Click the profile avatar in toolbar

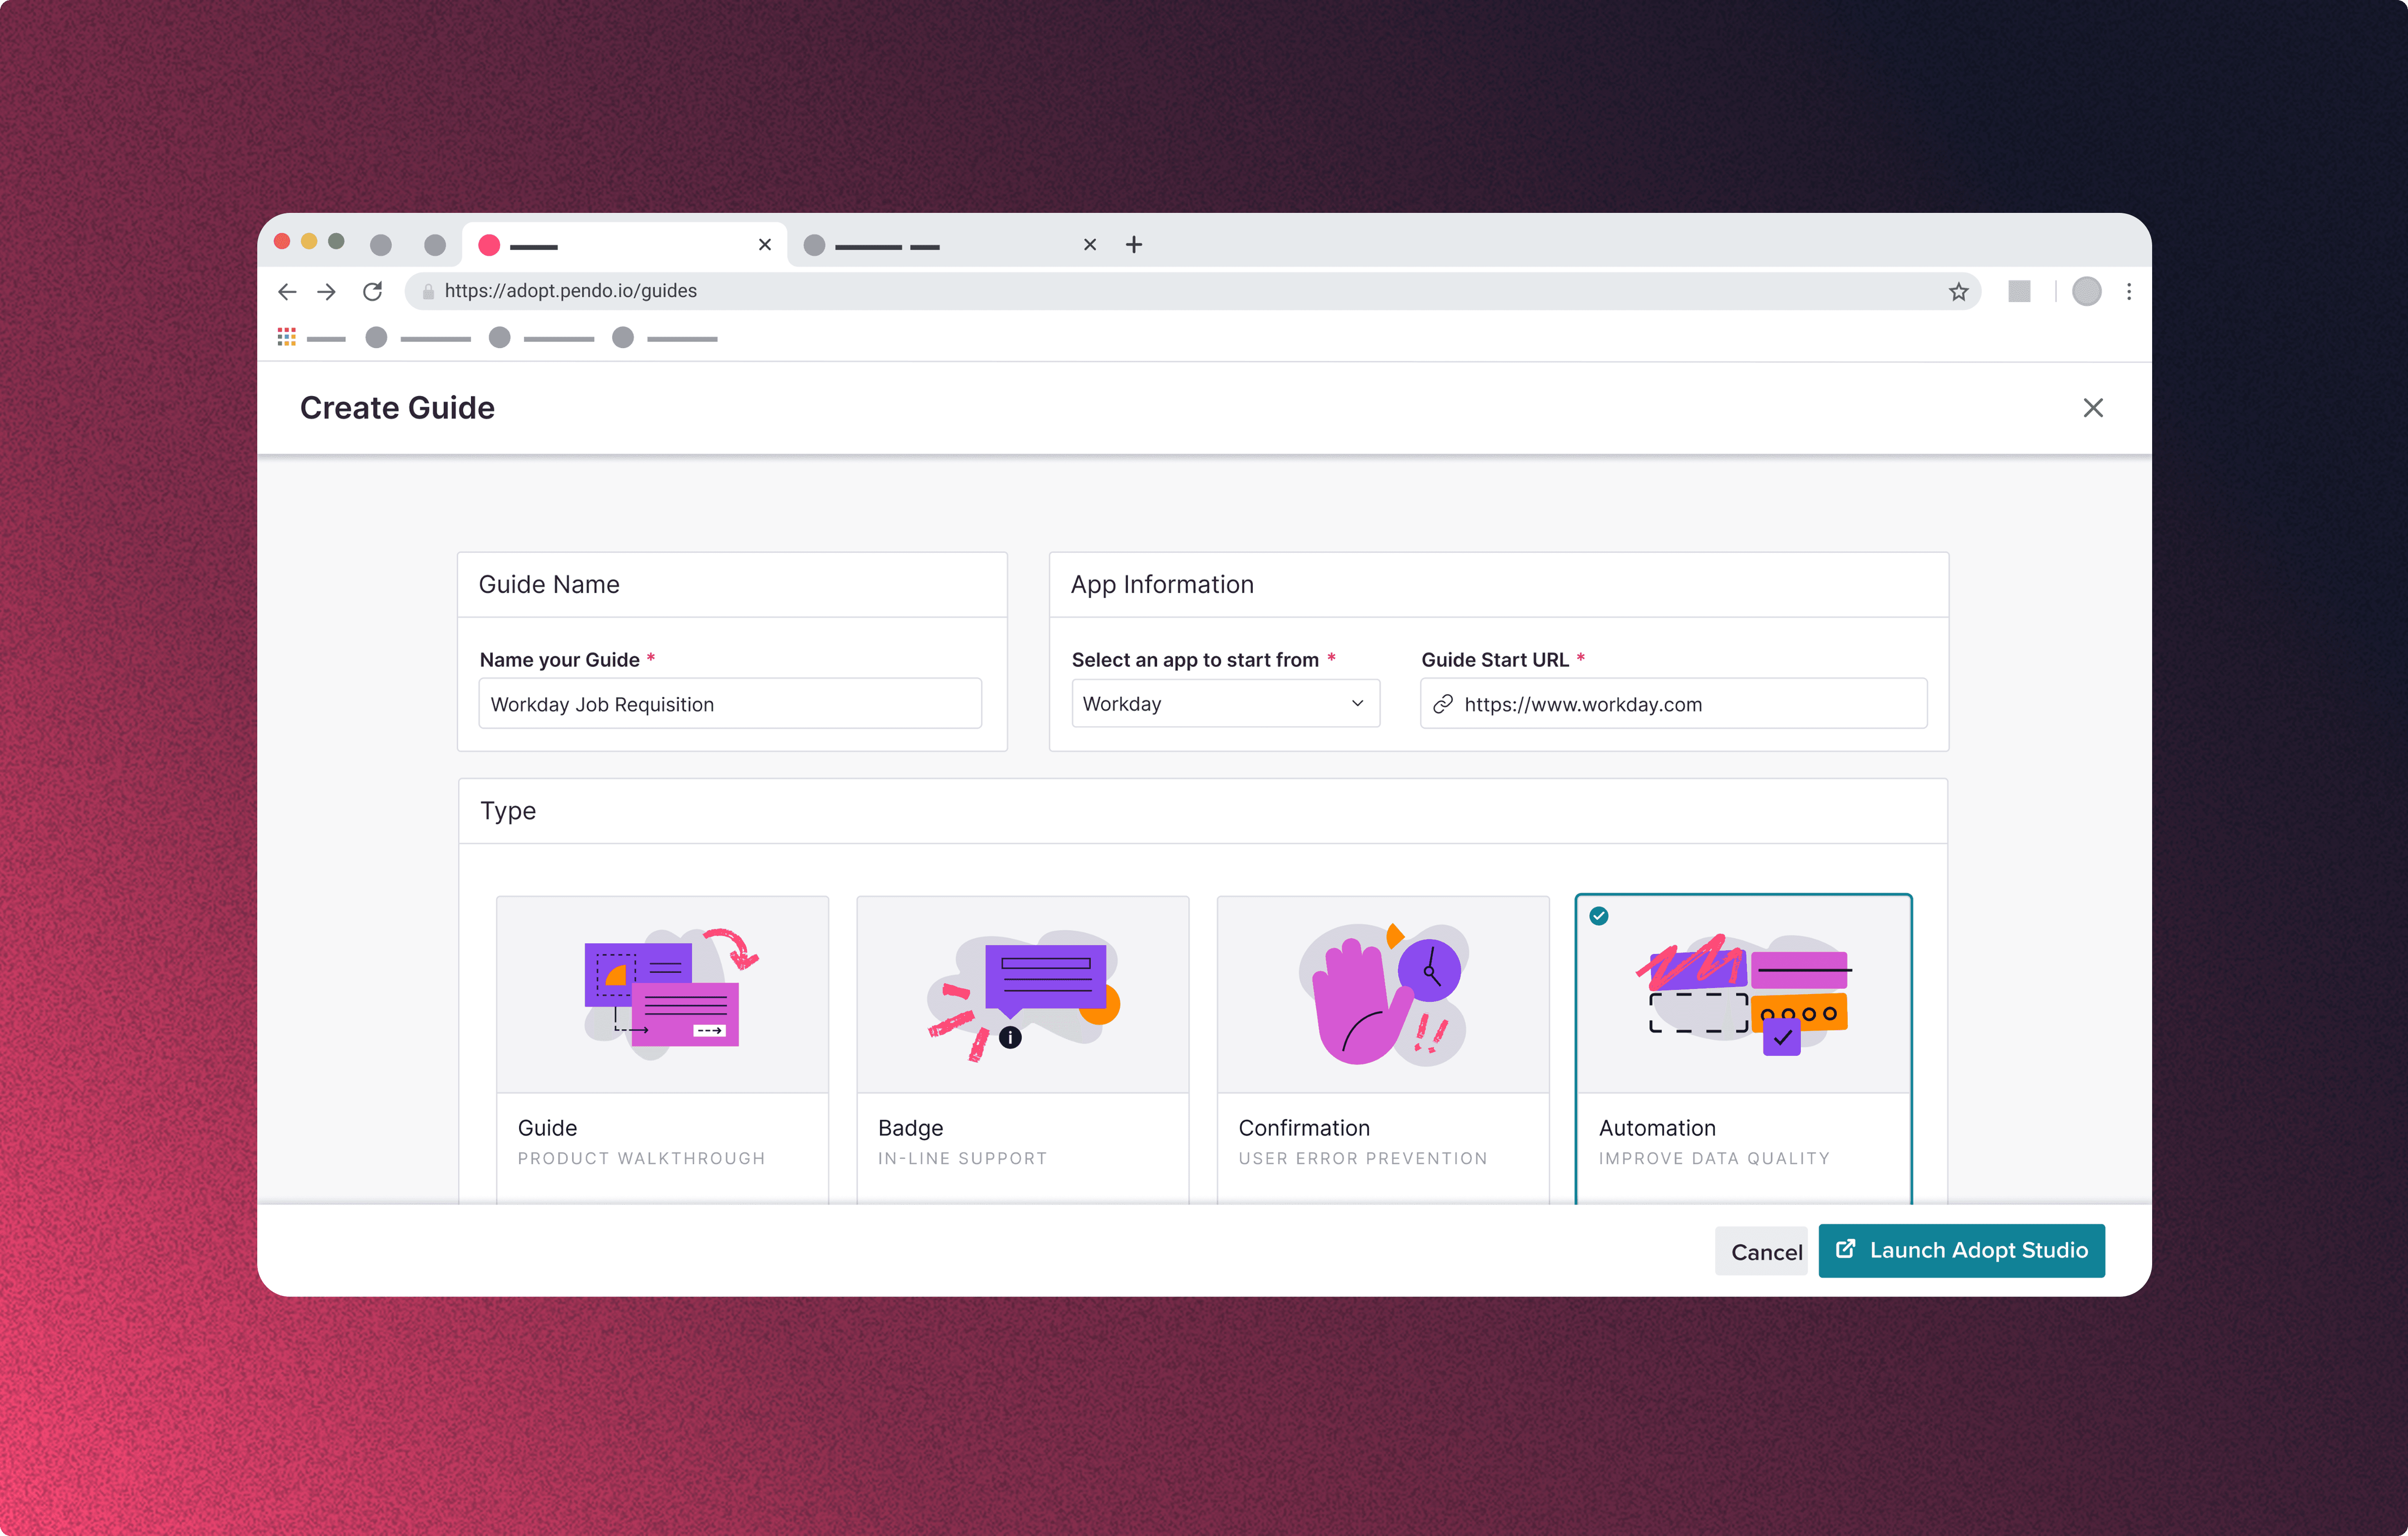coord(2086,291)
